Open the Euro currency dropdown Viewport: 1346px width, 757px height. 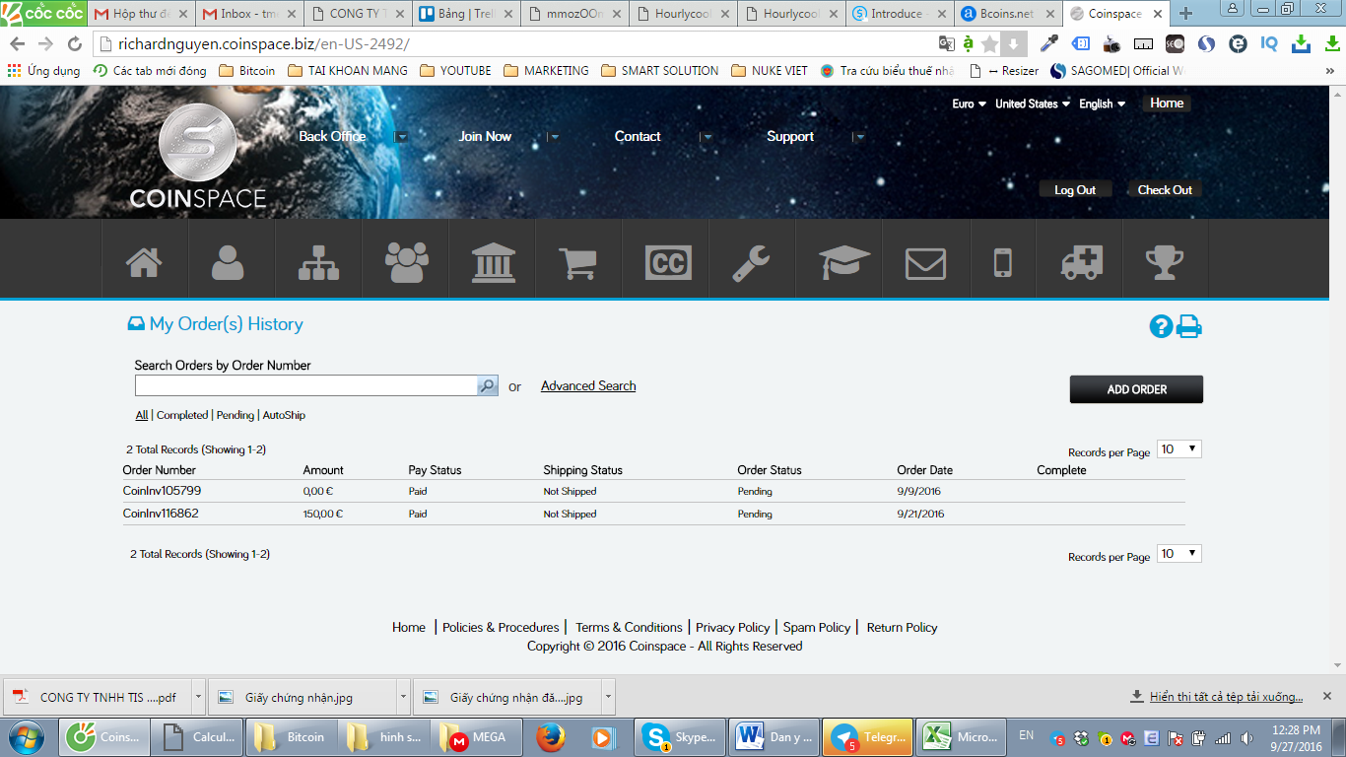[x=970, y=104]
